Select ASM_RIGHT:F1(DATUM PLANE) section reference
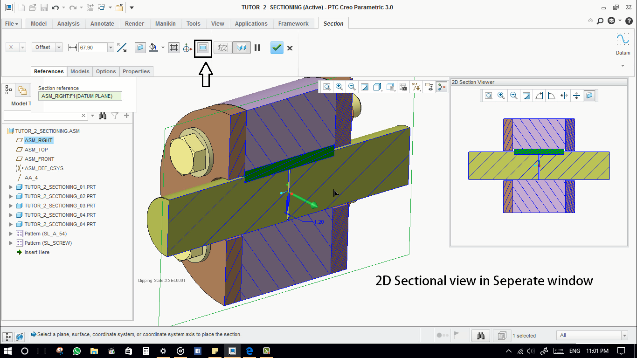Viewport: 637px width, 358px height. coord(79,96)
